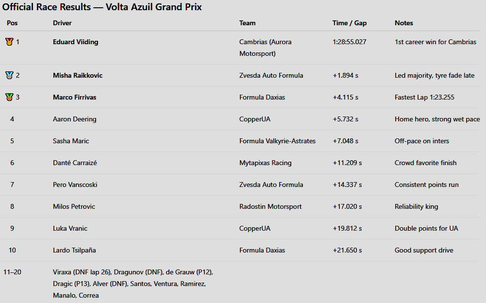Click the Team column header
The image size is (486, 303).
[247, 23]
